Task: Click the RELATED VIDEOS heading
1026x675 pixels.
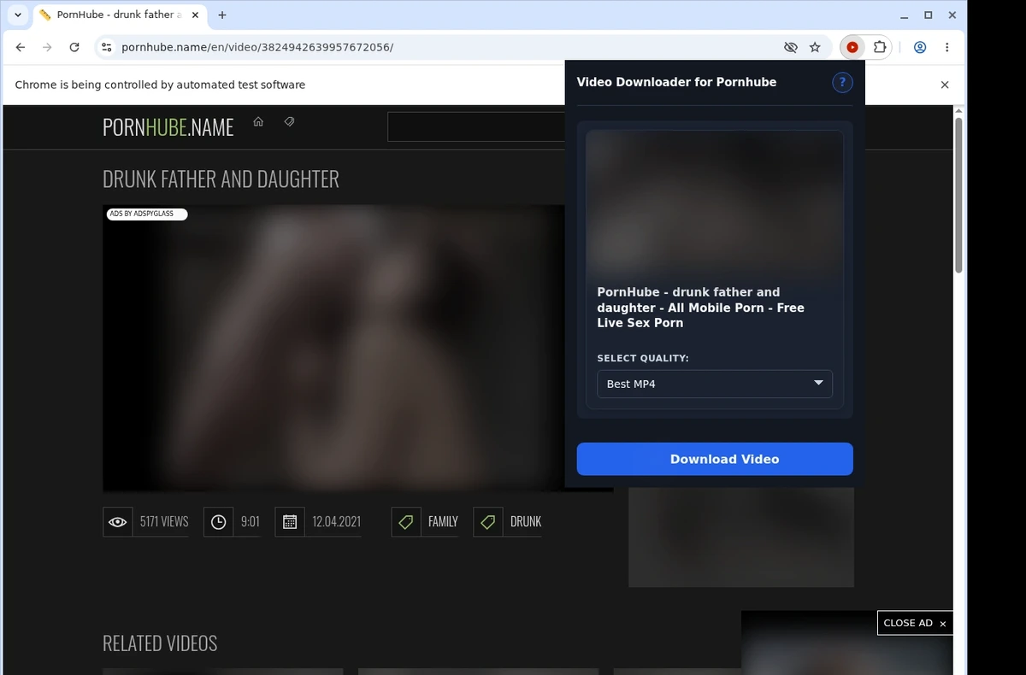Action: coord(160,643)
